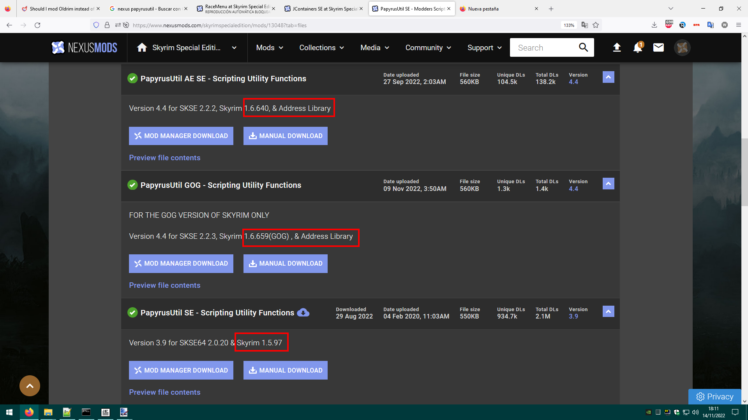The width and height of the screenshot is (748, 420).
Task: Expand the Skyrim Special Edition game dropdown
Action: point(234,47)
